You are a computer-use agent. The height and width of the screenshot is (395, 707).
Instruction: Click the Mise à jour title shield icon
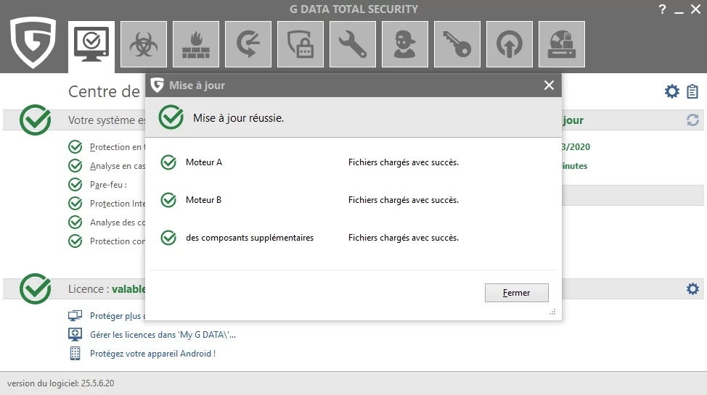(157, 85)
